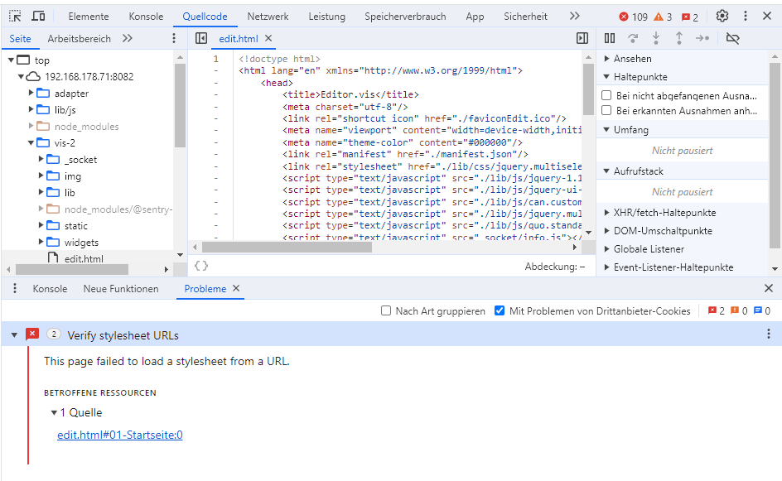
Task: Expand the widgets folder
Action: (x=41, y=243)
